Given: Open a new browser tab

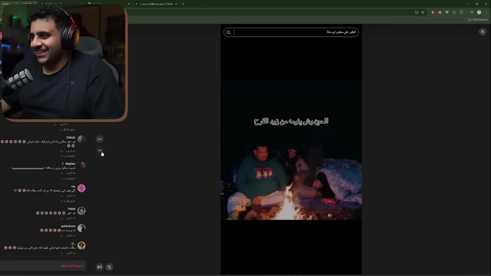Looking at the screenshot, I should [x=183, y=4].
